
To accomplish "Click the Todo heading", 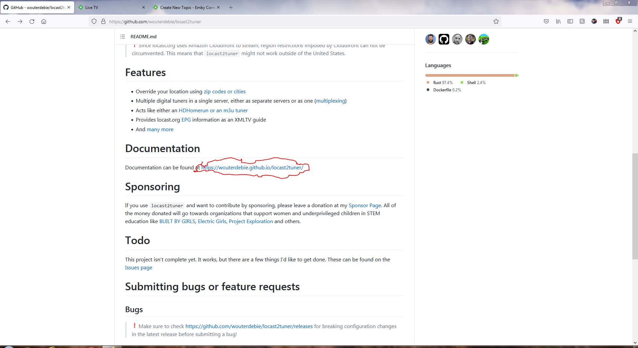I will pyautogui.click(x=138, y=240).
